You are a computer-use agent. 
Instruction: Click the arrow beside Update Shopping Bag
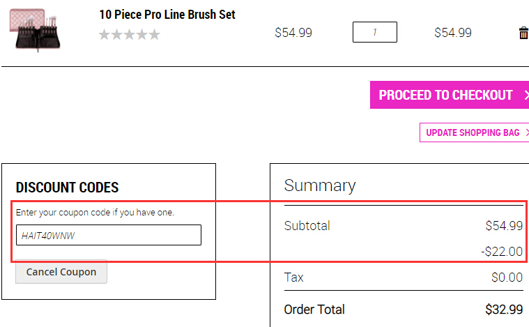point(527,132)
